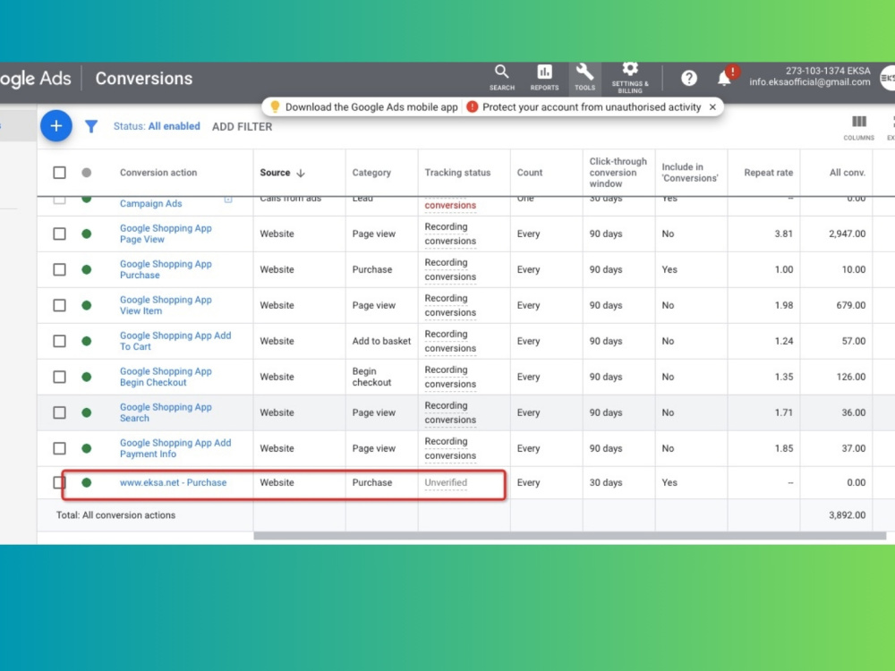Viewport: 895px width, 671px height.
Task: Click Recording conversions status in Purchase row
Action: point(450,269)
